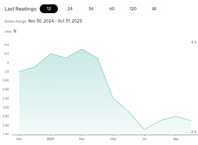Image resolution: width=198 pixels, height=145 pixels.
Task: Click the bold 2025 x-axis label
Action: click(50, 139)
